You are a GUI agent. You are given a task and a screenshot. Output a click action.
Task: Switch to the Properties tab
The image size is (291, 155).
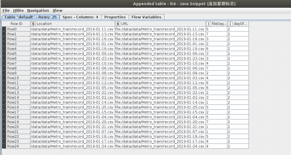pos(115,17)
